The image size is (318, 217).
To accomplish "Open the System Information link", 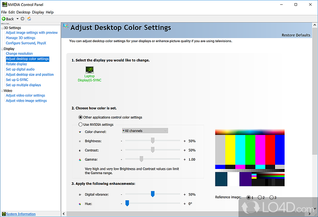I will coord(21,214).
